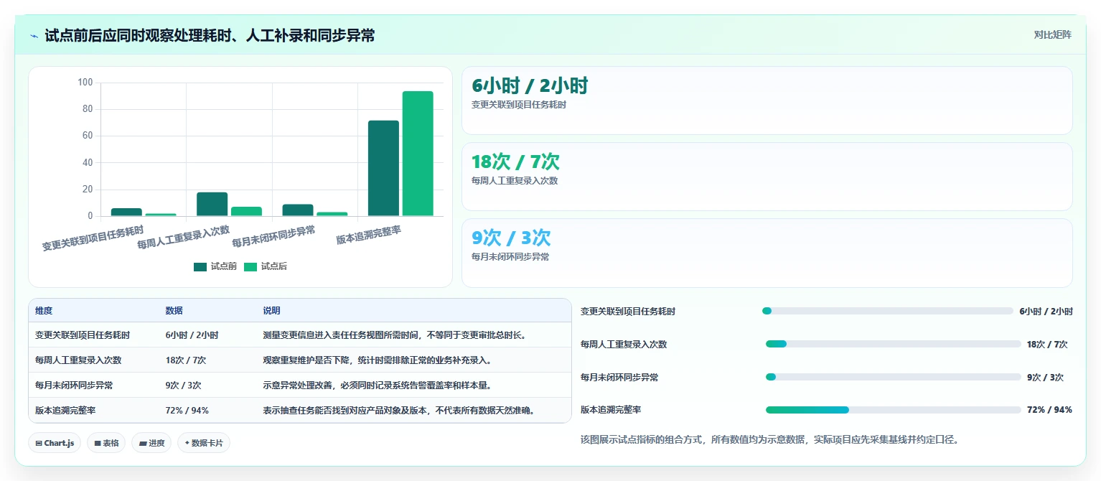Click the explanation text starting 观察重复维护
The width and height of the screenshot is (1101, 481).
click(x=377, y=360)
